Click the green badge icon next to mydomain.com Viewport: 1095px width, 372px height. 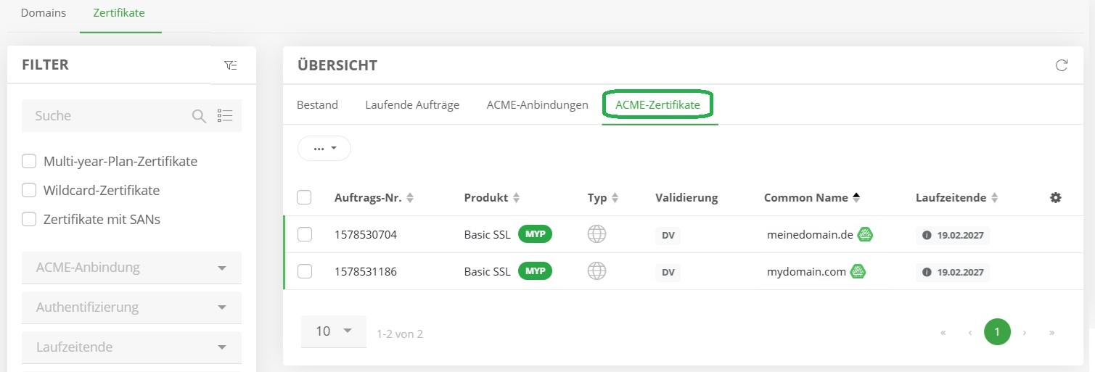(x=858, y=271)
